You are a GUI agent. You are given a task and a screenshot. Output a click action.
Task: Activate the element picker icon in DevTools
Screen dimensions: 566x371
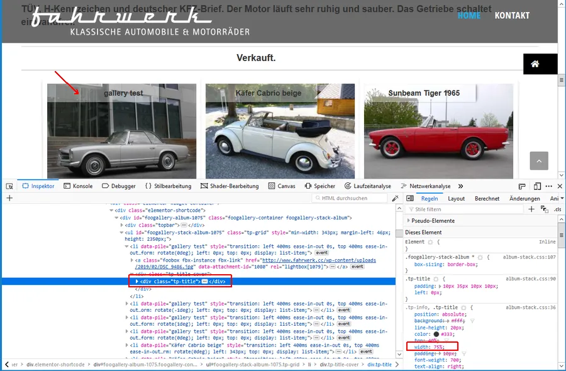[9, 186]
